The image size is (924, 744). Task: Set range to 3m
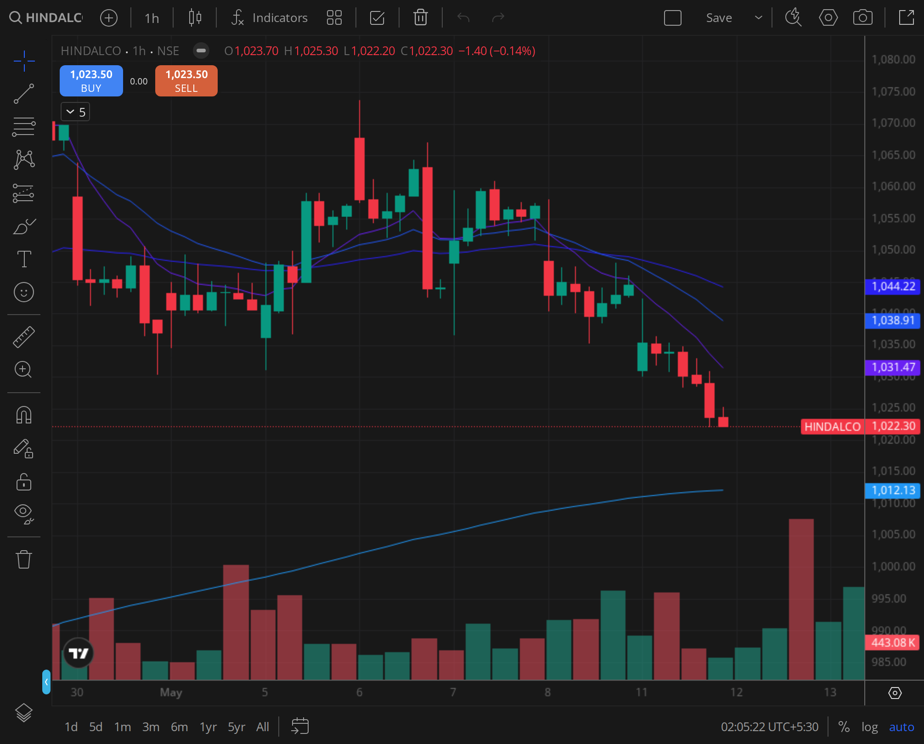click(x=151, y=727)
